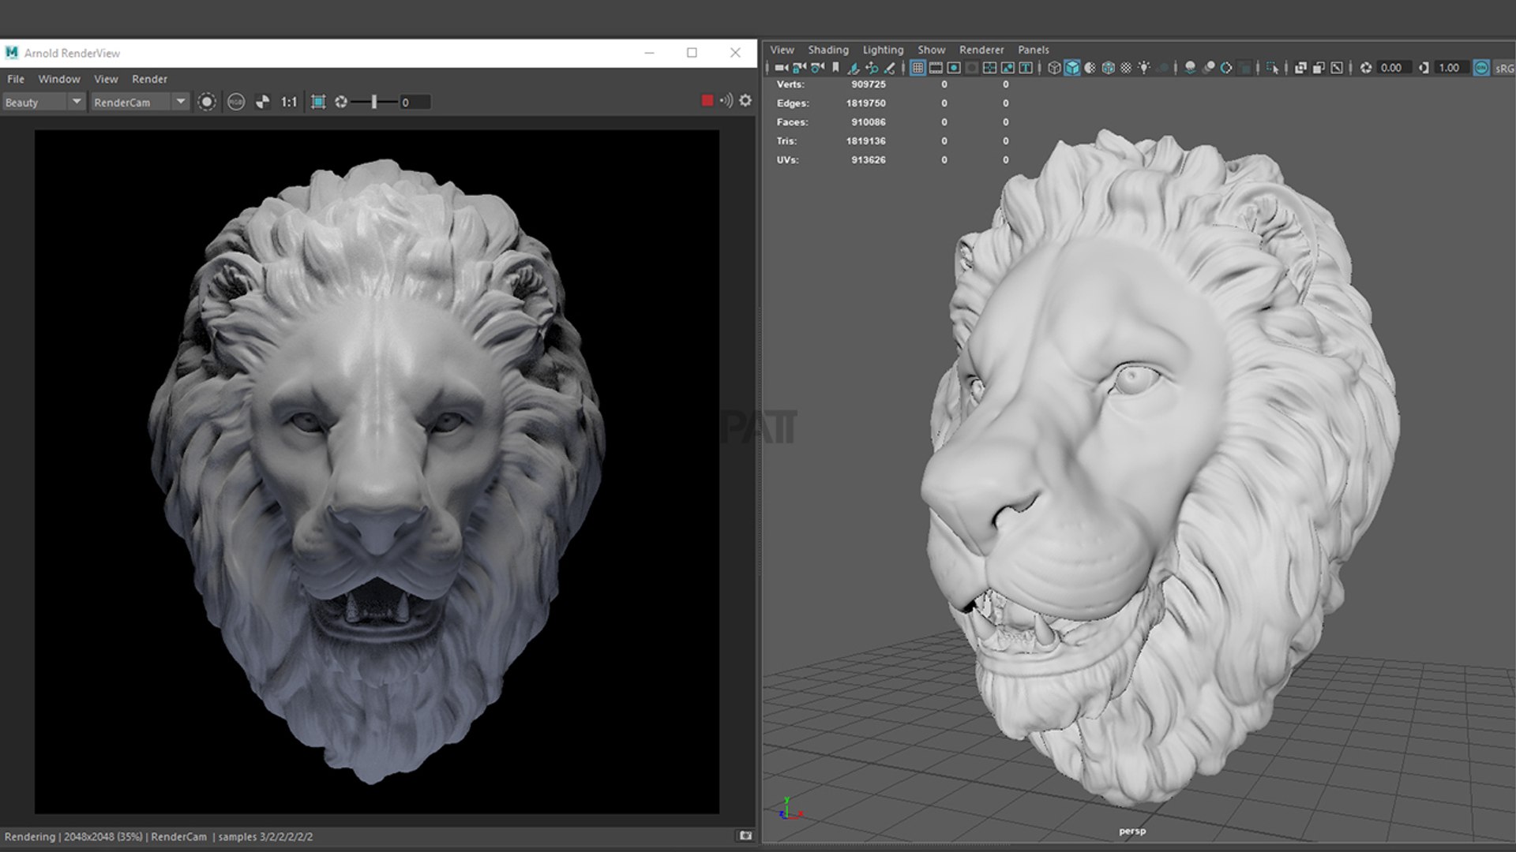
Task: Open the File menu in Arnold RenderView
Action: tap(16, 79)
